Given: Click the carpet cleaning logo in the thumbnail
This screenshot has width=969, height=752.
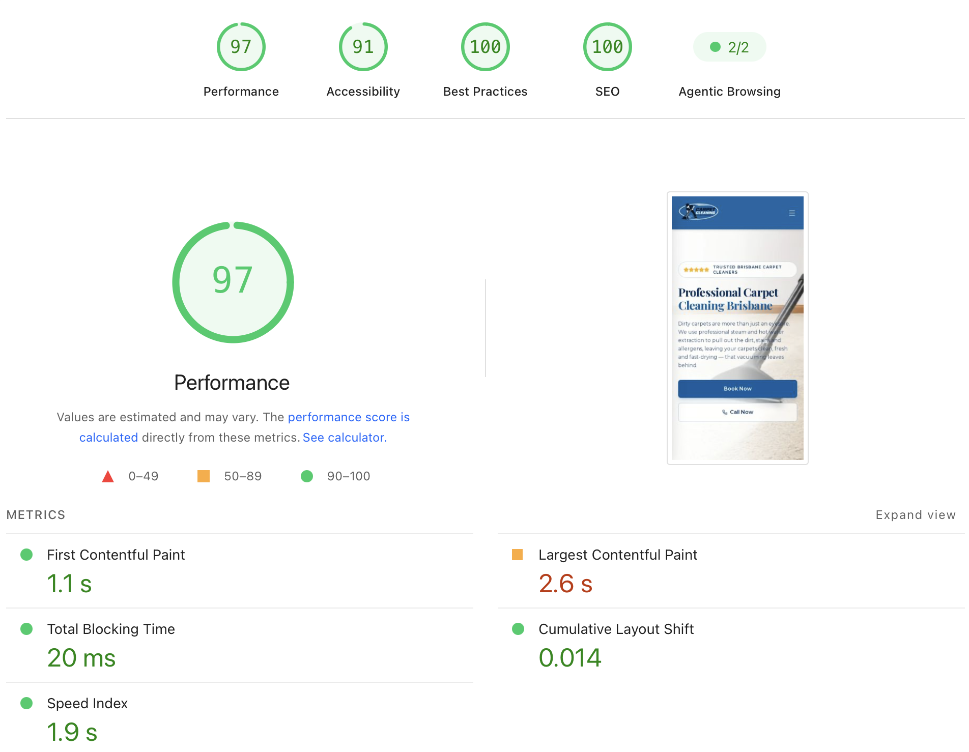Looking at the screenshot, I should (x=698, y=211).
